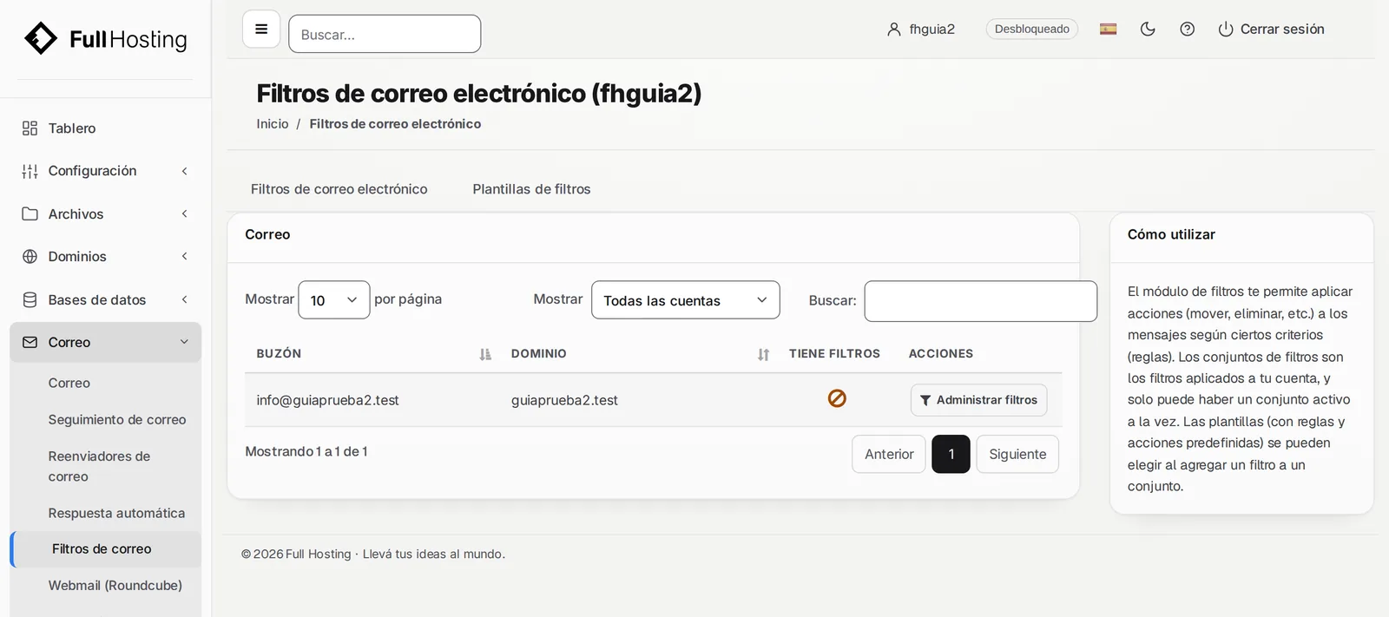The height and width of the screenshot is (617, 1389).
Task: Click the Bases de datos icon
Action: [30, 299]
